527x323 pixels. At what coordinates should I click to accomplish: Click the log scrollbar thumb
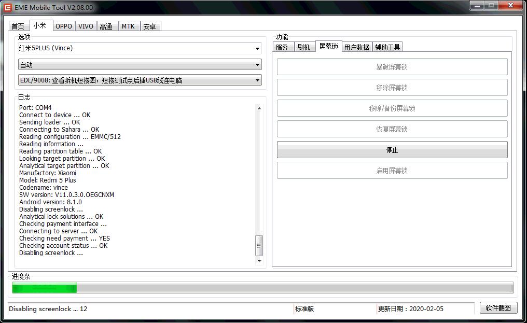tap(259, 245)
